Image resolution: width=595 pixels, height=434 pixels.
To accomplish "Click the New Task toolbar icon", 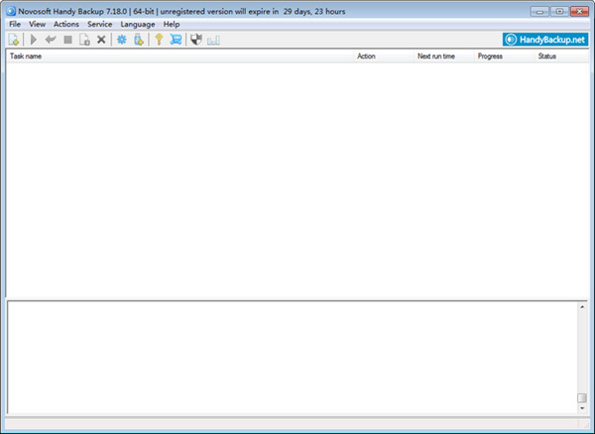I will (14, 40).
